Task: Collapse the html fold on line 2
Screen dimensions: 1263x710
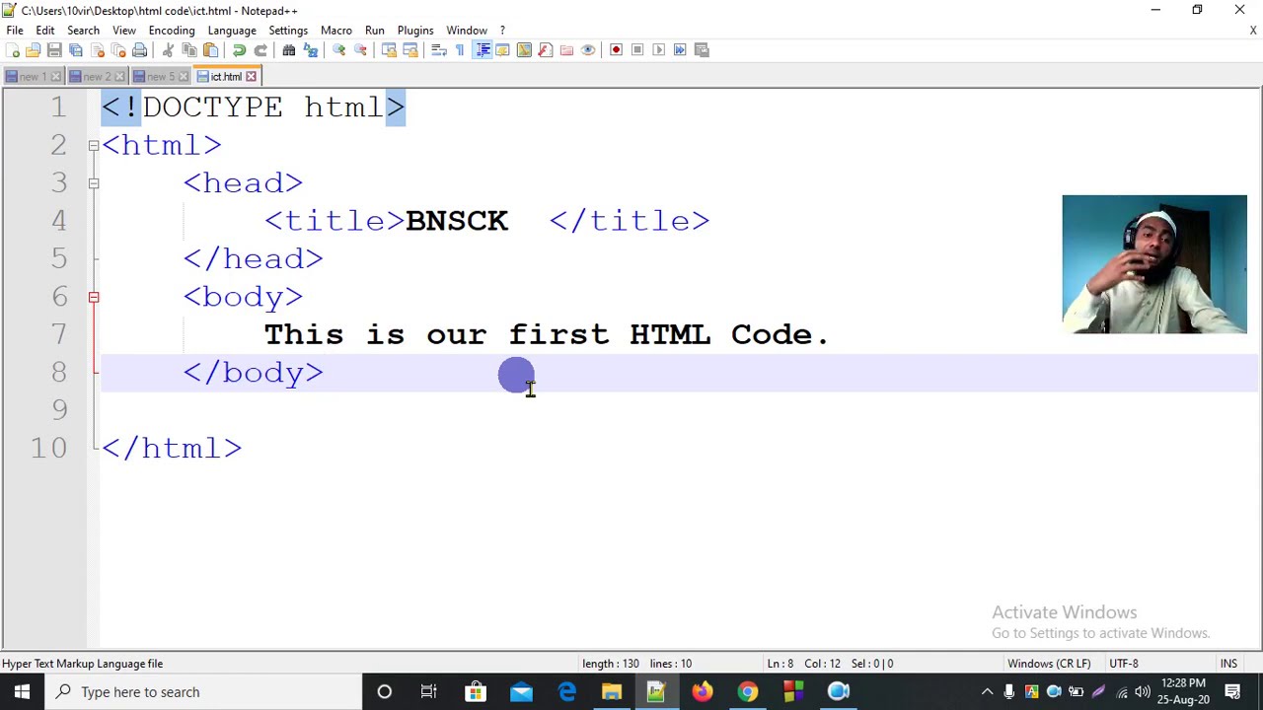Action: [x=94, y=145]
